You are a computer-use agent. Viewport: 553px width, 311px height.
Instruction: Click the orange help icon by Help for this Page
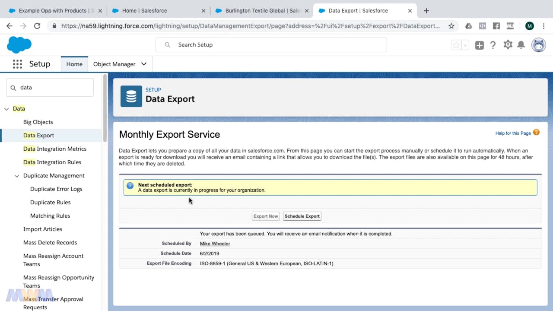536,132
